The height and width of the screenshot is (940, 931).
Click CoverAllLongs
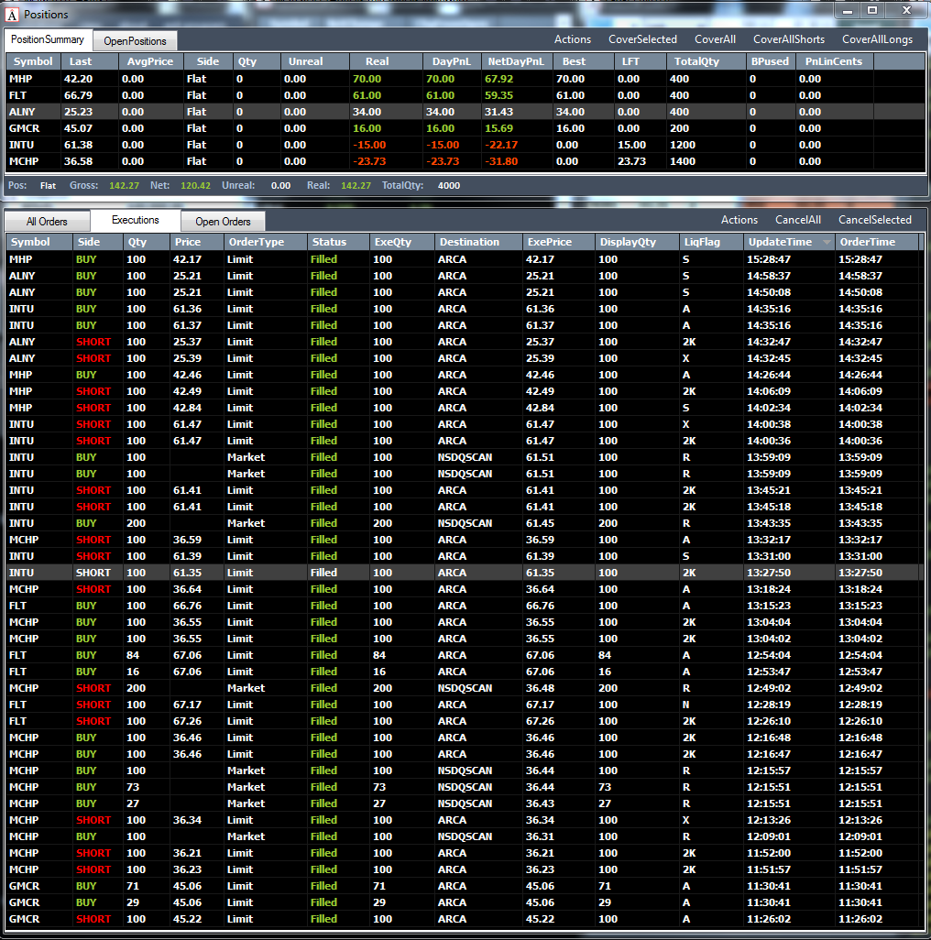[x=877, y=39]
